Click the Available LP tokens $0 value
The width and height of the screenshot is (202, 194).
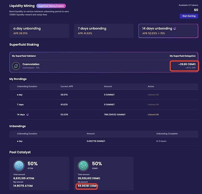196,10
